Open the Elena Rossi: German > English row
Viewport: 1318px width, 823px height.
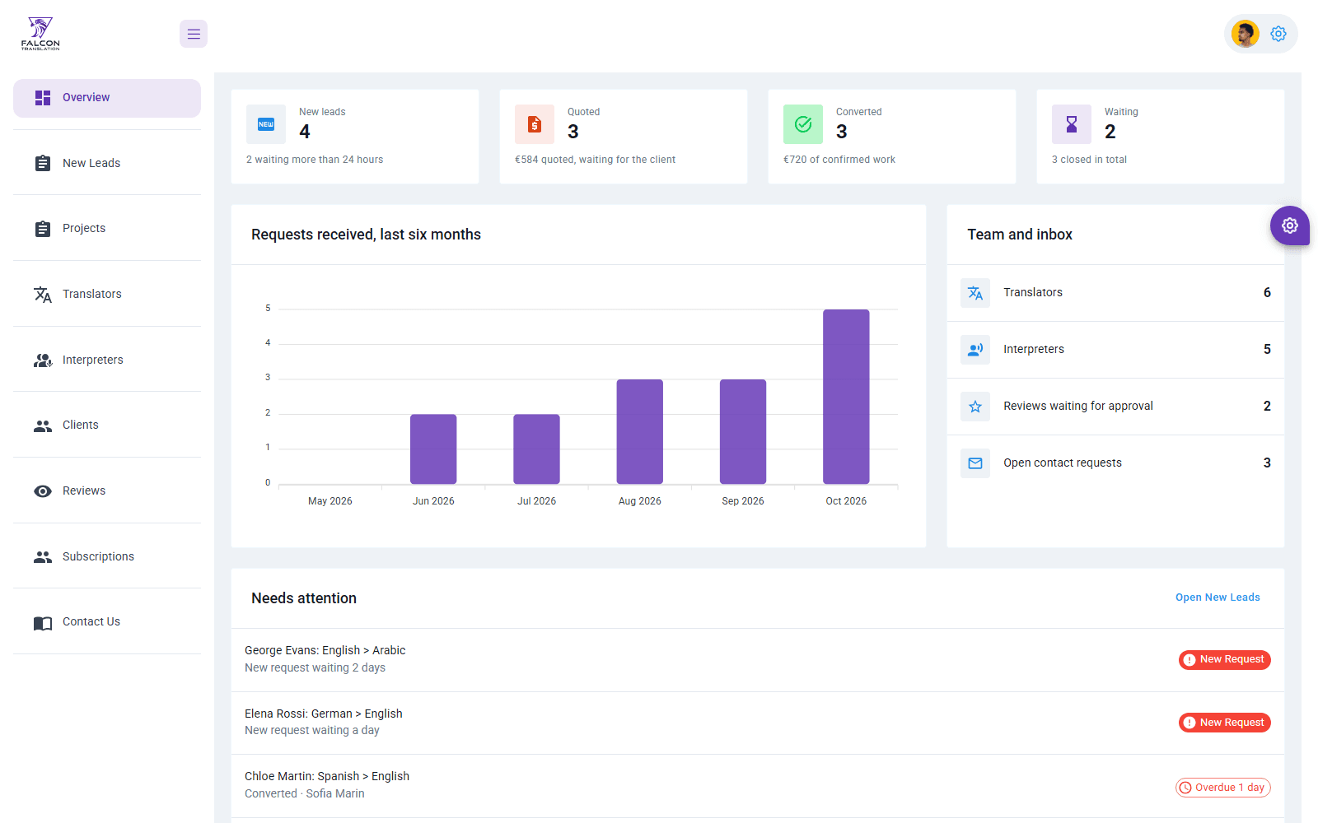[758, 723]
